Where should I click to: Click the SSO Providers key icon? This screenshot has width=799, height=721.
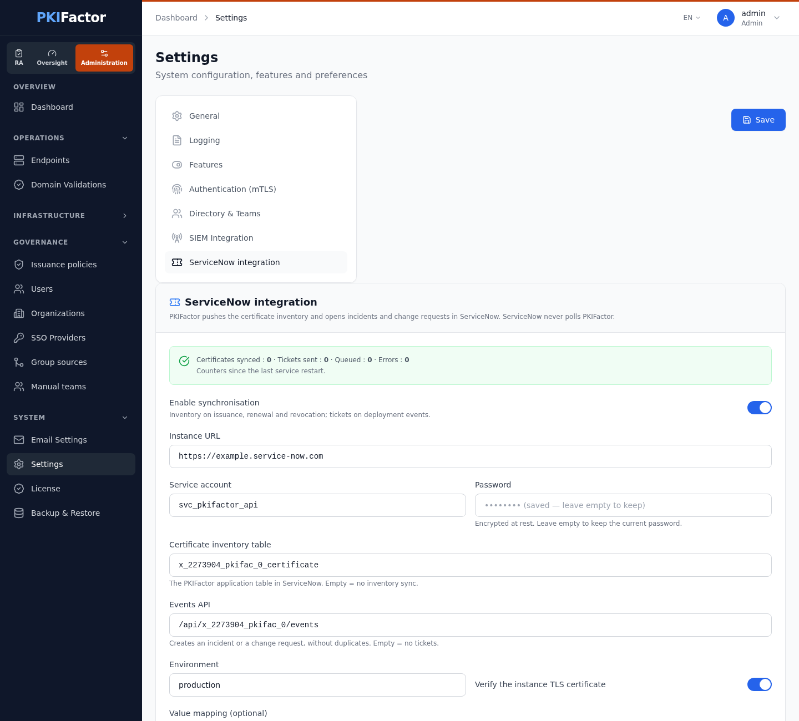coord(19,338)
